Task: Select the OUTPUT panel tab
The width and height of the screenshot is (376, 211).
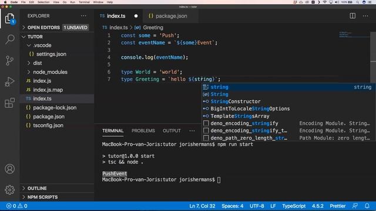Action: click(x=172, y=131)
